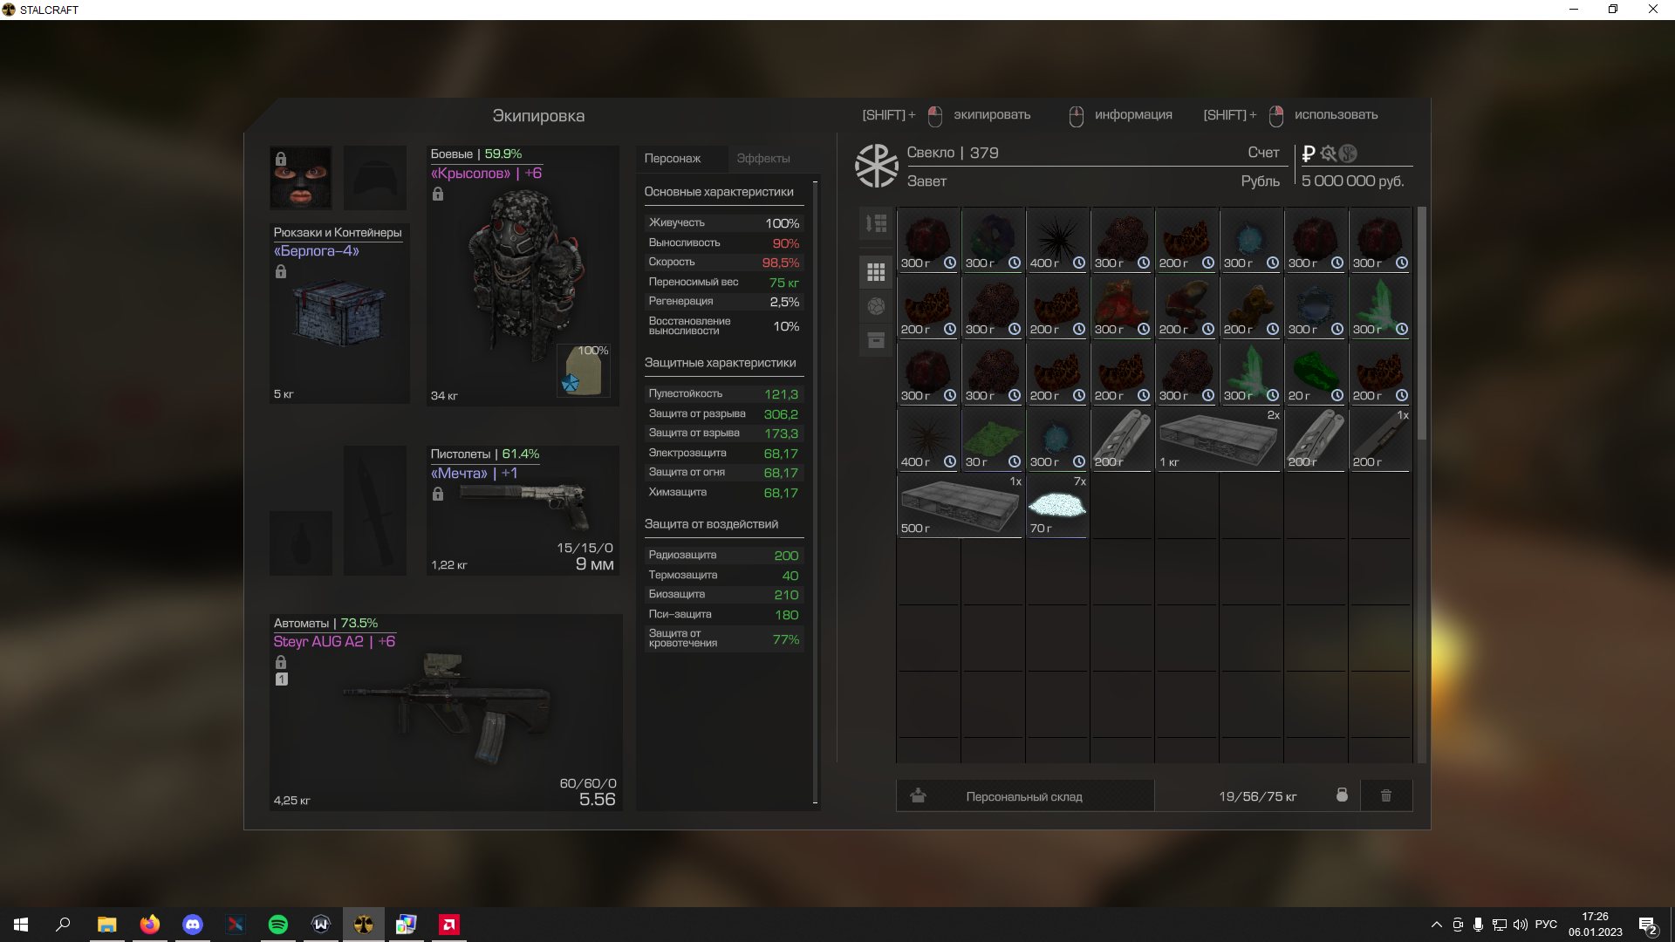Toggle lock on the balaclava mask
The image size is (1675, 942).
tap(281, 159)
